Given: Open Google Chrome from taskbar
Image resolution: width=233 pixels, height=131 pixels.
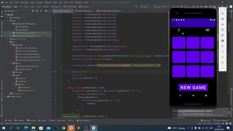Looking at the screenshot, I should (63, 128).
